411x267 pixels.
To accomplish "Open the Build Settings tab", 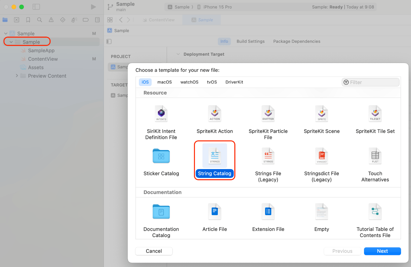I will (x=251, y=41).
